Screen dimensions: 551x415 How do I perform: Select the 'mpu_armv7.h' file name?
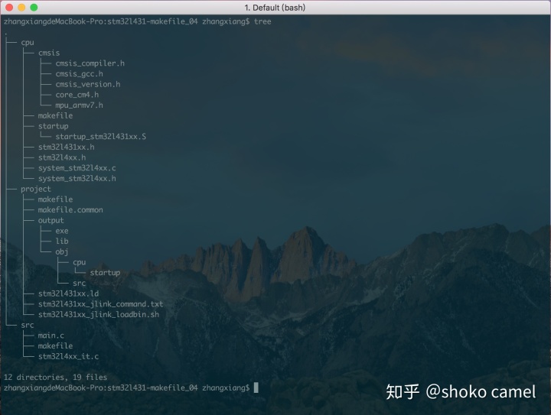(x=79, y=105)
